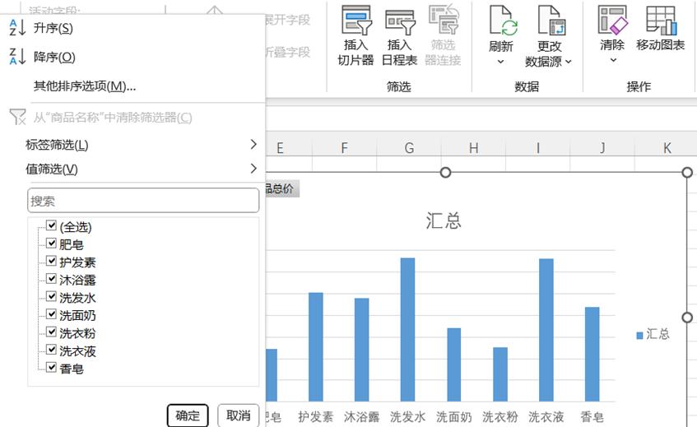Click the 品总价 chart field button
This screenshot has height=427, width=697.
coord(281,188)
